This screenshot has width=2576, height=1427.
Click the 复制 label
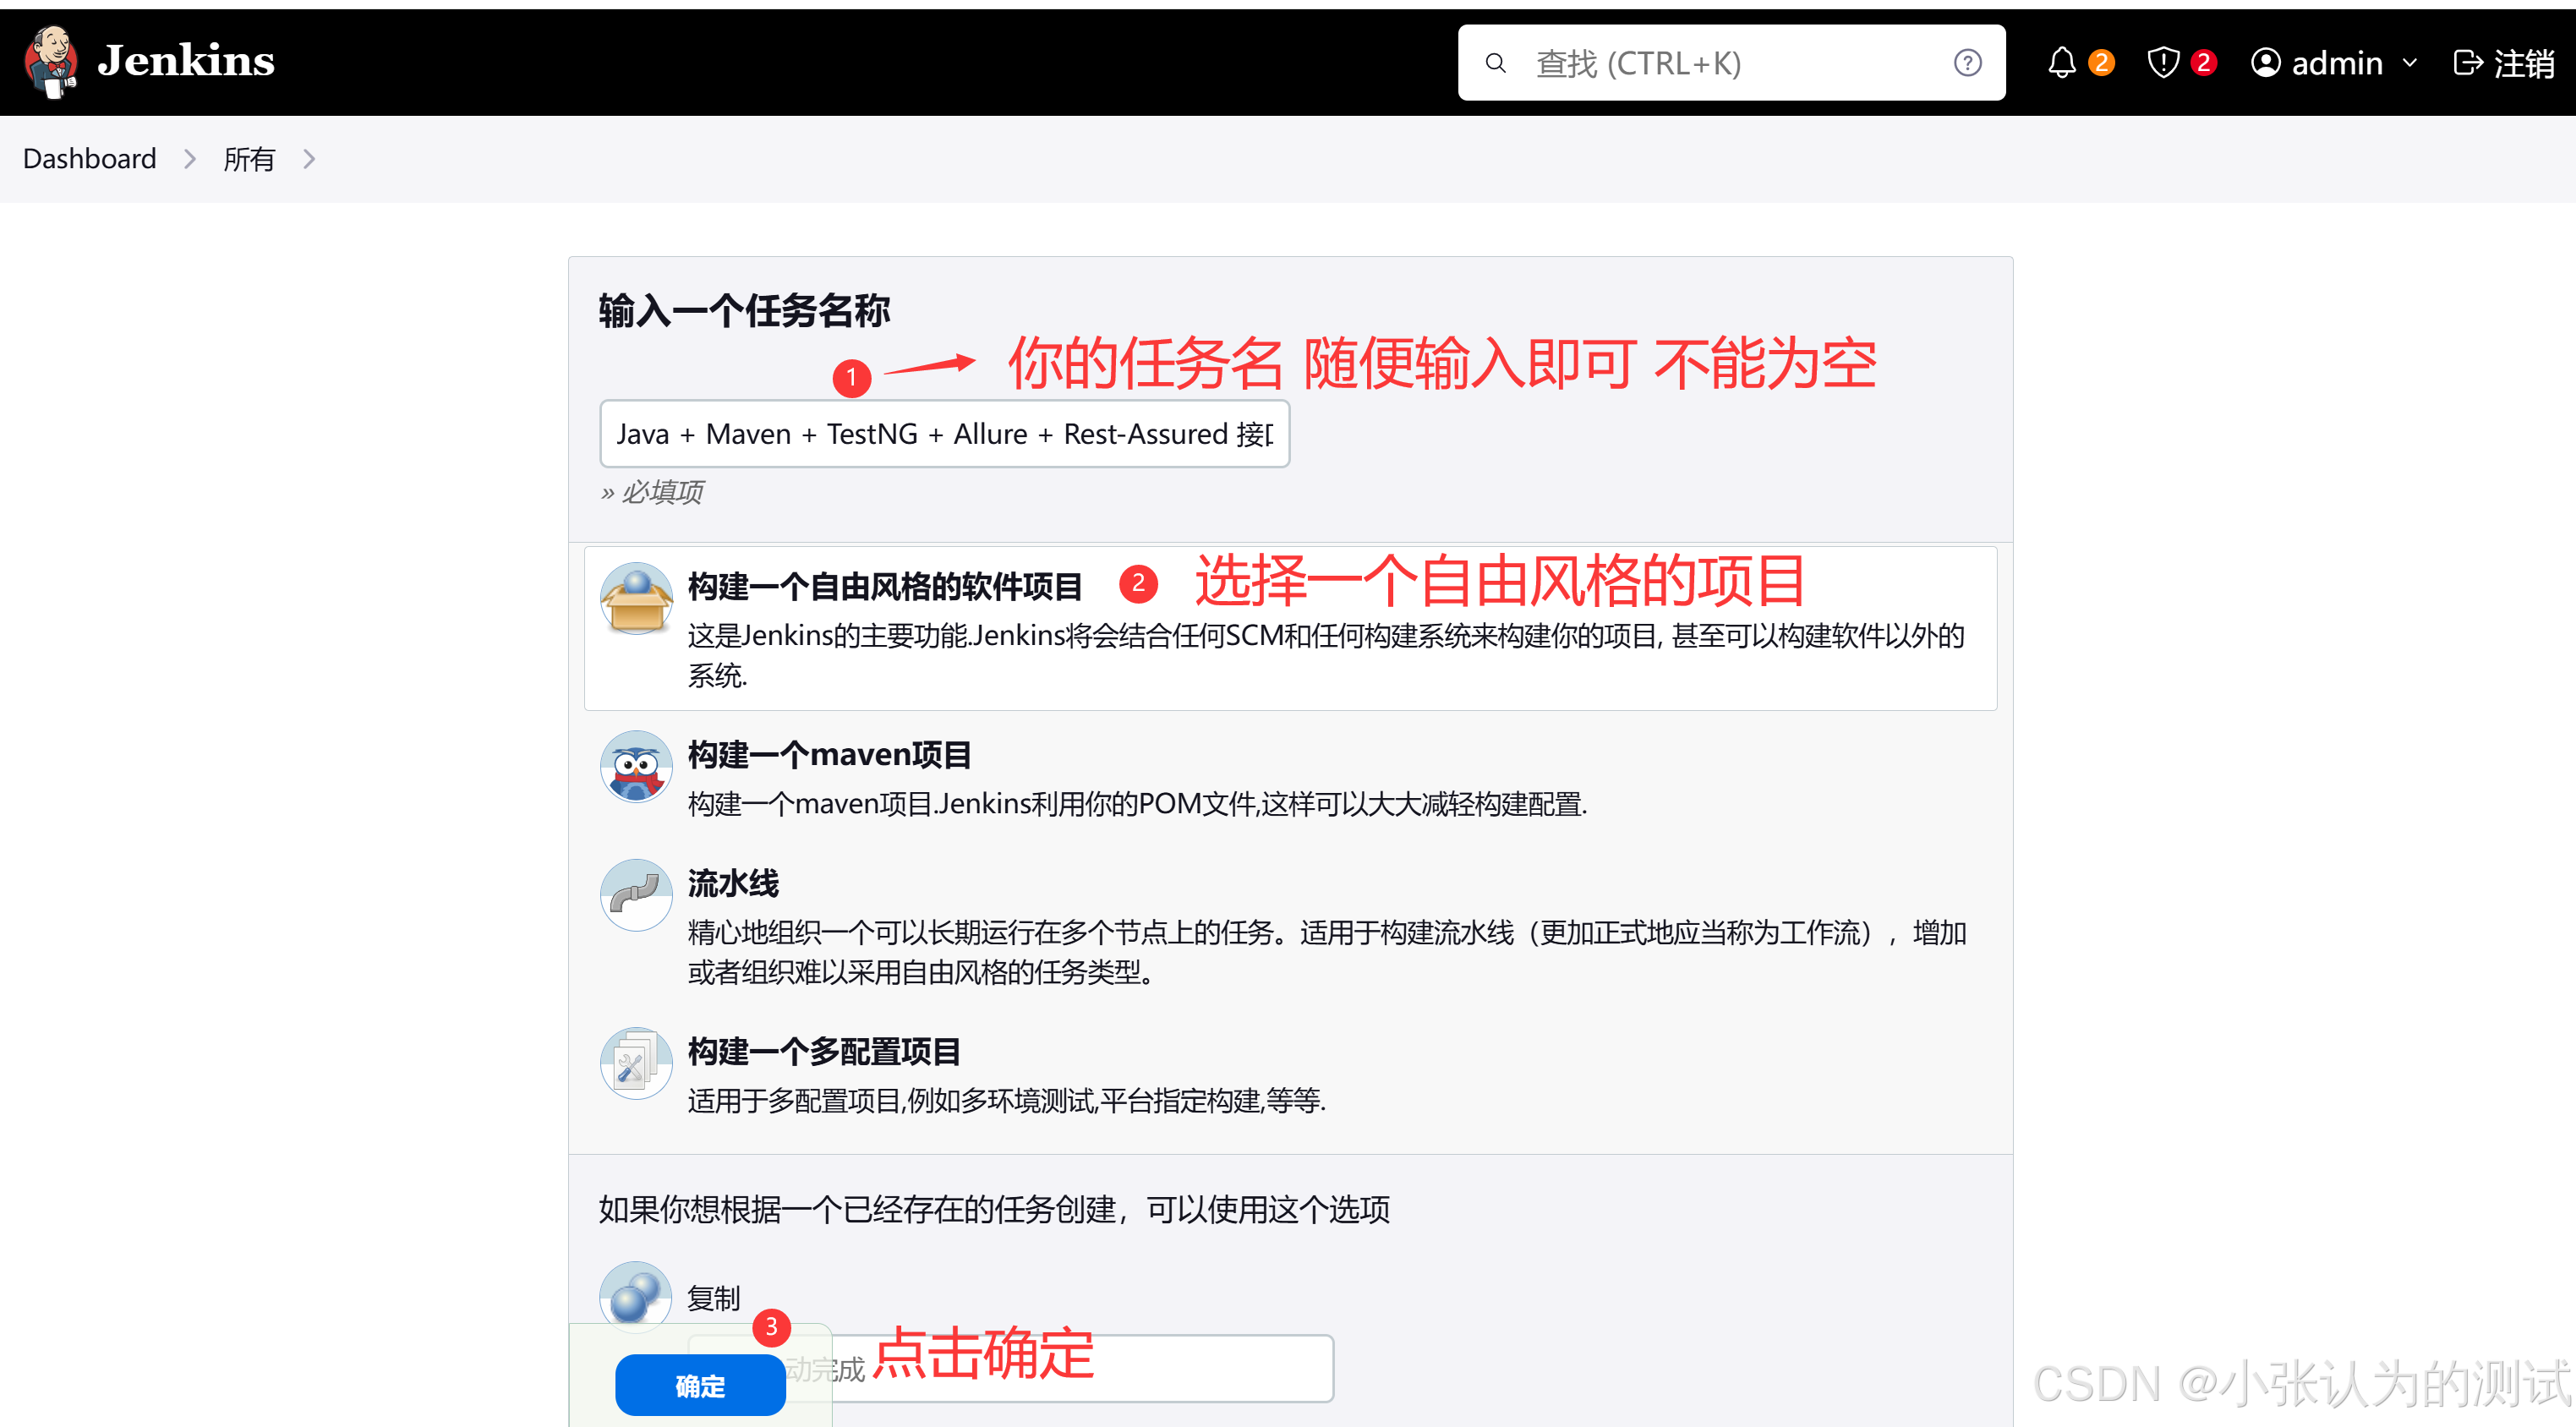[713, 1298]
